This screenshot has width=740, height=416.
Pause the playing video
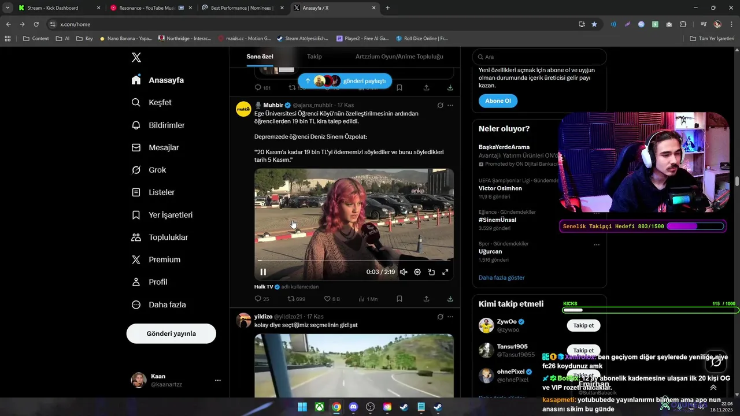(x=263, y=272)
